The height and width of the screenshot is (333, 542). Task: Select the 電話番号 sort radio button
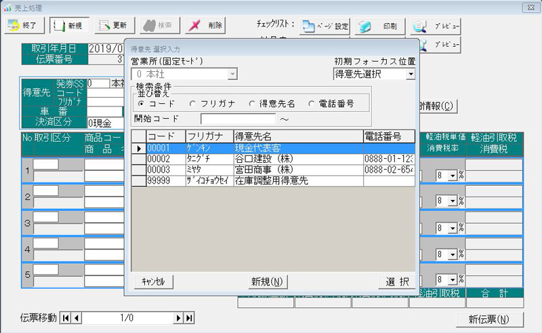click(x=312, y=104)
